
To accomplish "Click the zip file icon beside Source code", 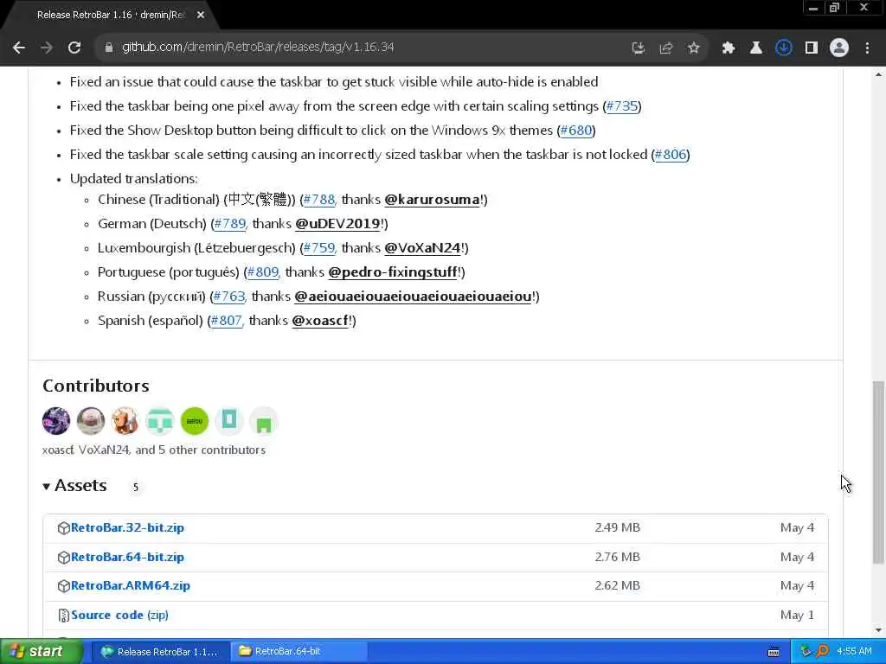I will coord(63,616).
